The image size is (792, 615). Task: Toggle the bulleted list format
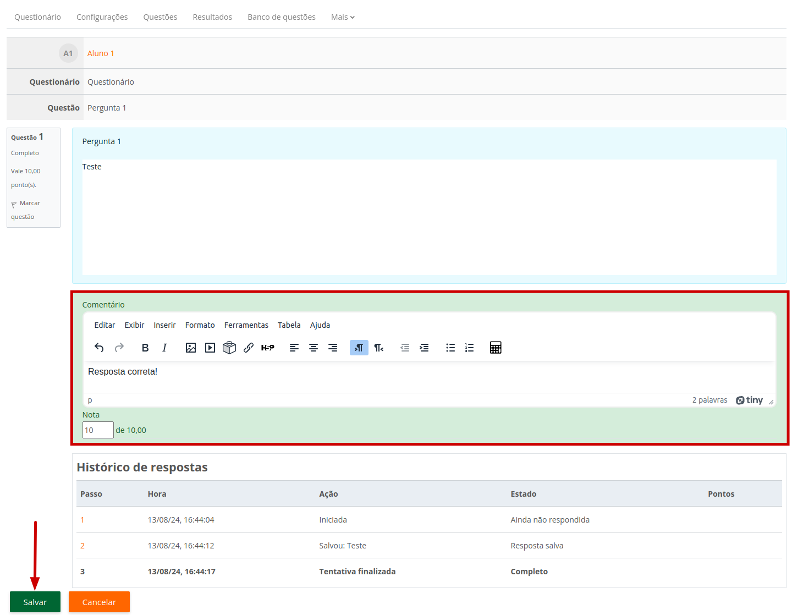450,348
